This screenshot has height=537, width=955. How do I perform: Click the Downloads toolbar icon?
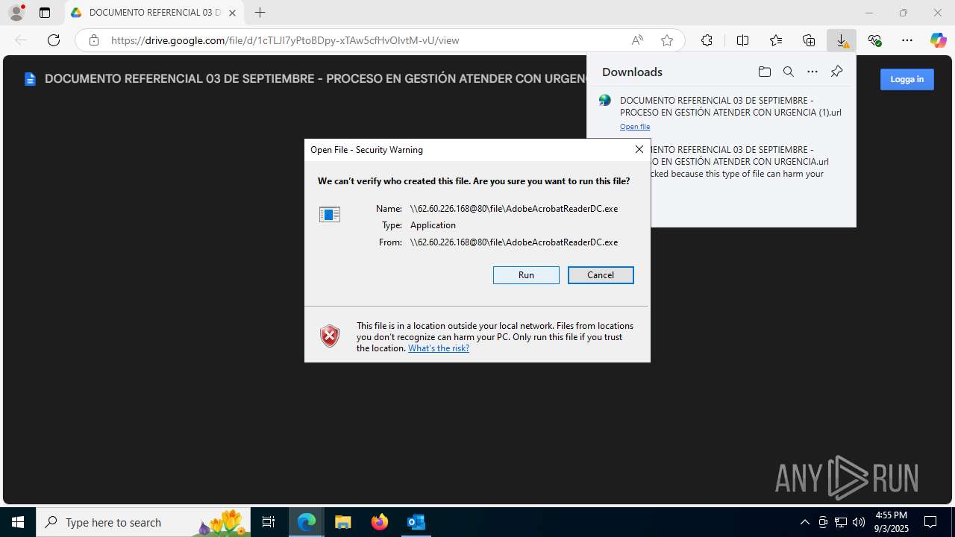pyautogui.click(x=842, y=40)
